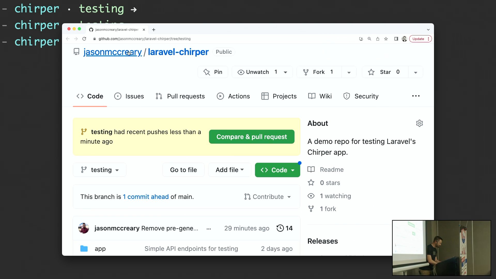496x279 pixels.
Task: Click the Compare & pull request button
Action: coord(252,137)
